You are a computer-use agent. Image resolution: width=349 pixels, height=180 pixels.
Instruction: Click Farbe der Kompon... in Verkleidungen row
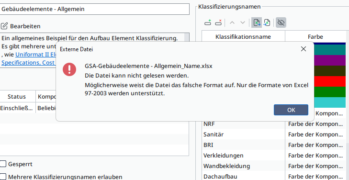[315, 155]
